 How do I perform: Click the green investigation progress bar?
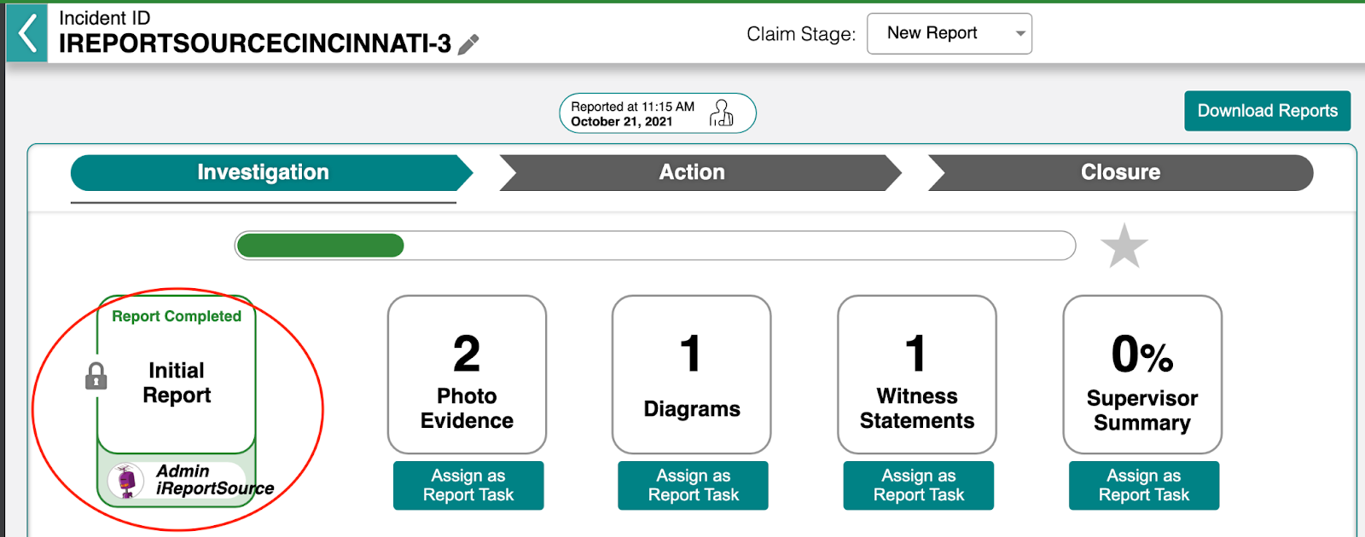321,245
